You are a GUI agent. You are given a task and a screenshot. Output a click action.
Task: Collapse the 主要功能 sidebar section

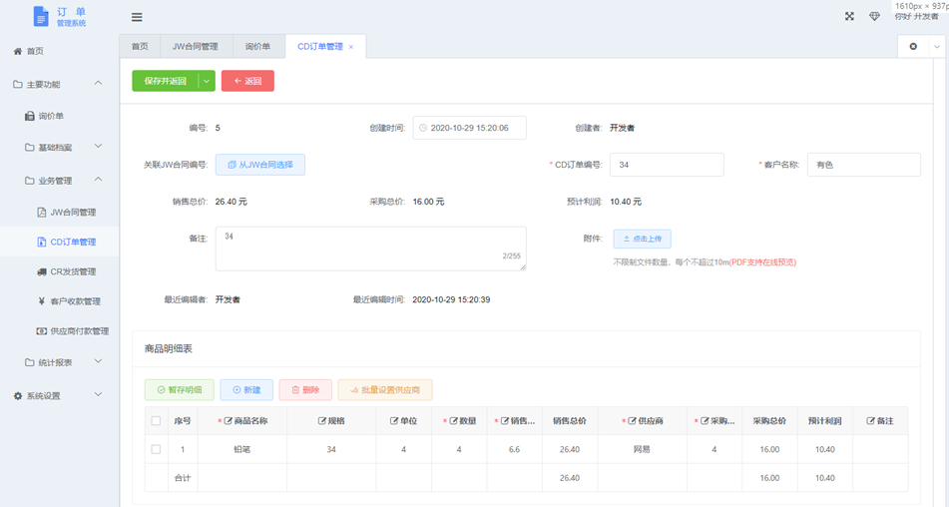(98, 84)
